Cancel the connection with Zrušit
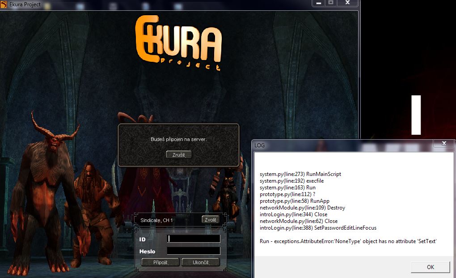The image size is (456, 278). point(178,155)
